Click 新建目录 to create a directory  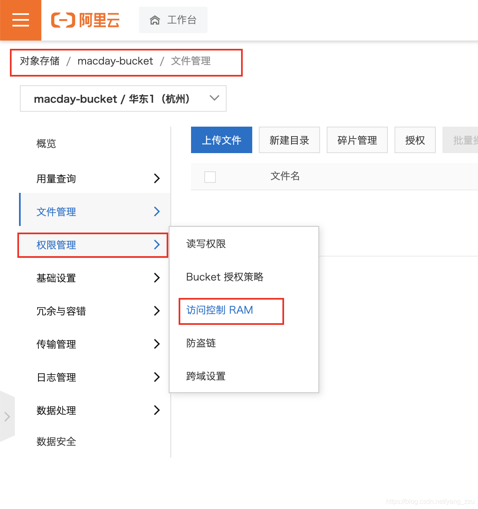[x=289, y=140]
